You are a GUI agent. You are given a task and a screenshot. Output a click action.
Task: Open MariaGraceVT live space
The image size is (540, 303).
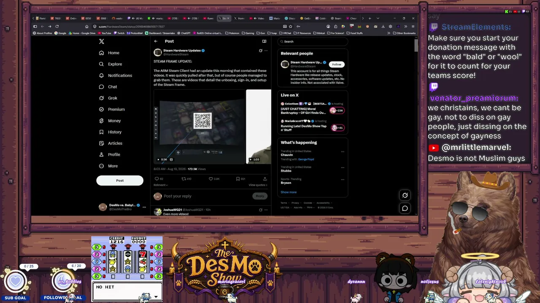(x=313, y=126)
